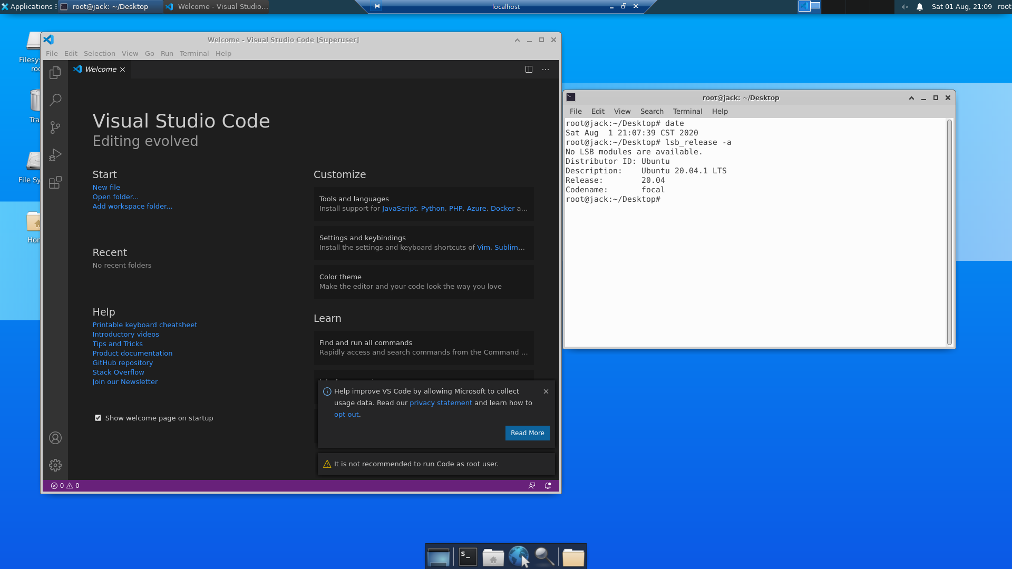Open the Terminal menu in VS Code

[194, 54]
